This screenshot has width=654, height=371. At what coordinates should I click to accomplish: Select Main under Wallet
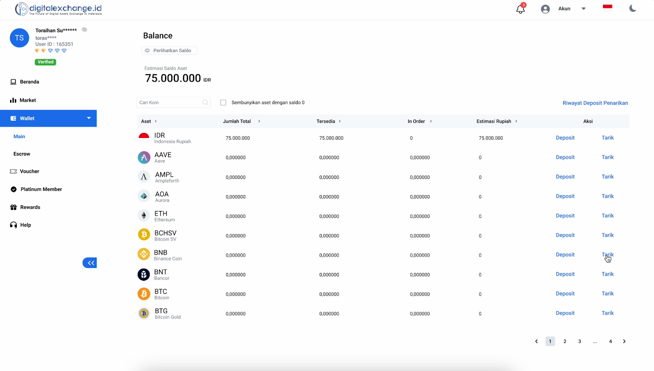point(19,136)
